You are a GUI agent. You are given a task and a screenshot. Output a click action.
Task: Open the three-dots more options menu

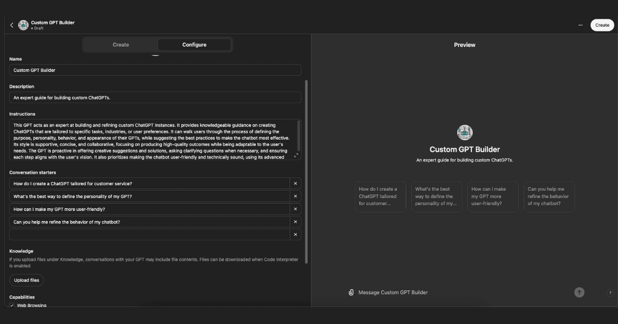pos(580,25)
